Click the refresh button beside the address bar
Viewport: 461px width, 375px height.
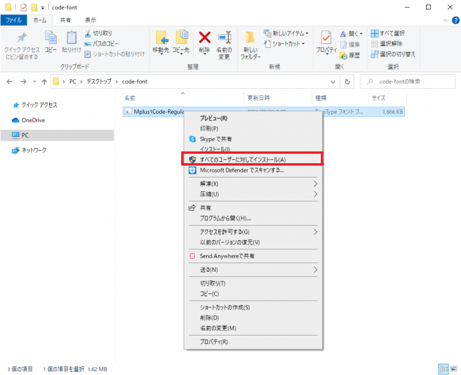click(348, 82)
